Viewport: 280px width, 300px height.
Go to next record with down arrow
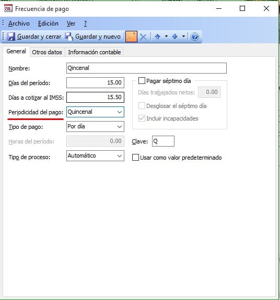174,37
